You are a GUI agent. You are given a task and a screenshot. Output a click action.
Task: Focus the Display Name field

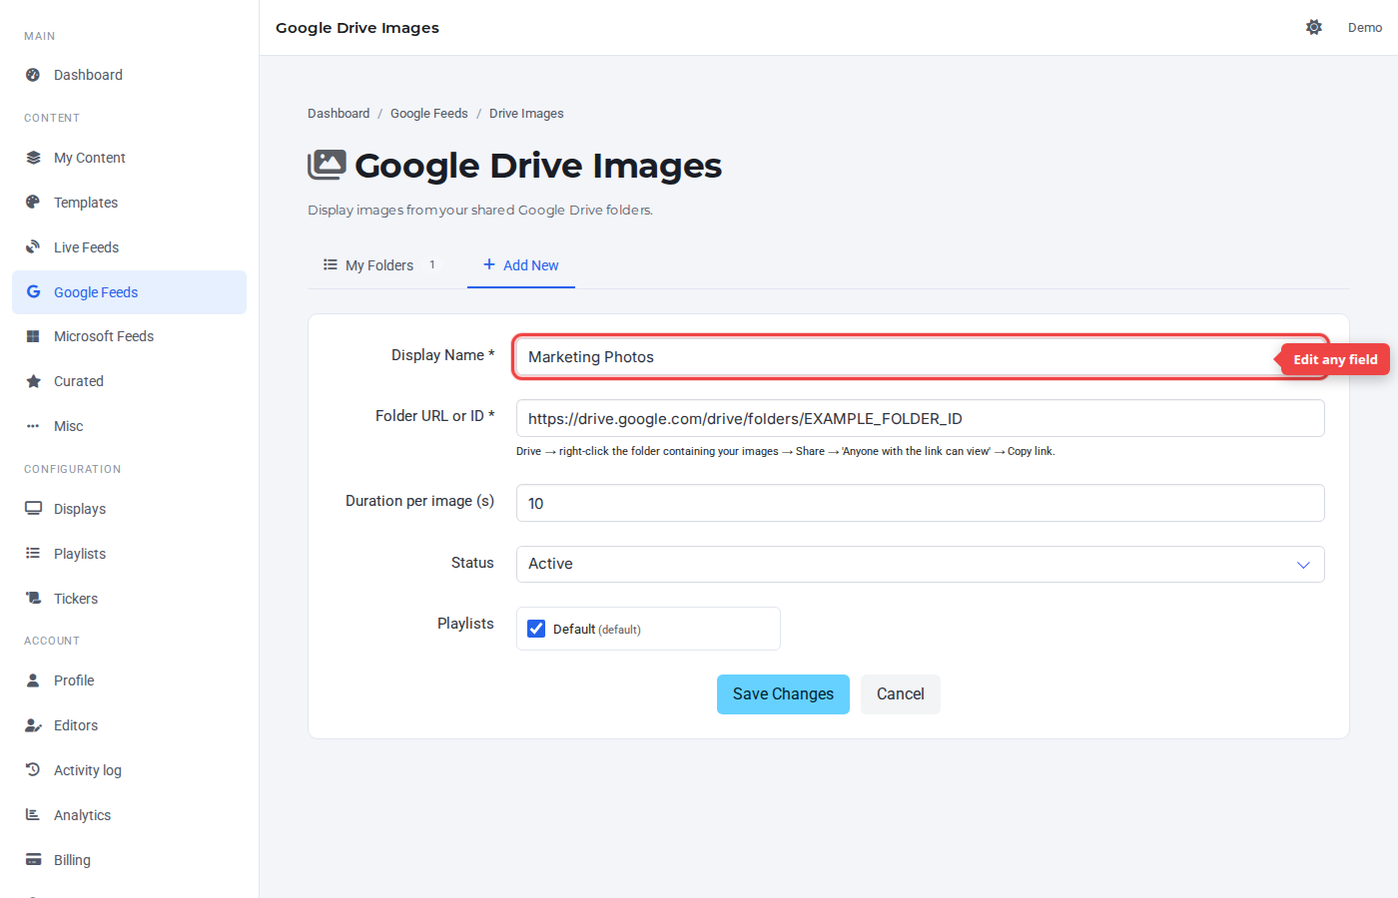click(920, 357)
